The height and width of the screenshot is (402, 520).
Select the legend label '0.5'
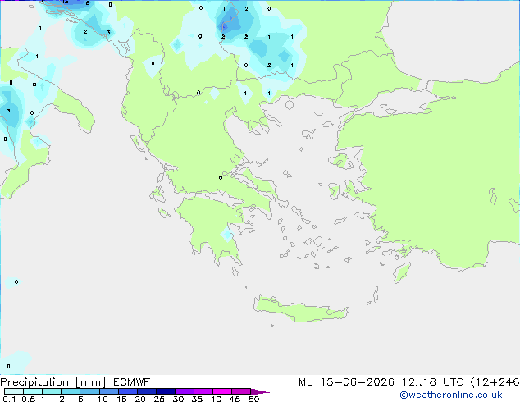[28, 399]
